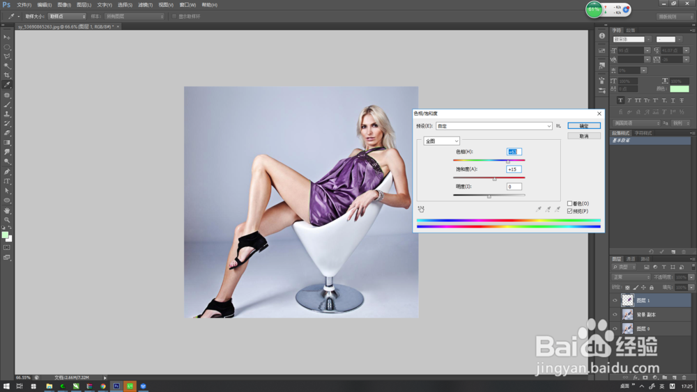Select the Magic Wand tool
697x392 pixels.
(7, 65)
